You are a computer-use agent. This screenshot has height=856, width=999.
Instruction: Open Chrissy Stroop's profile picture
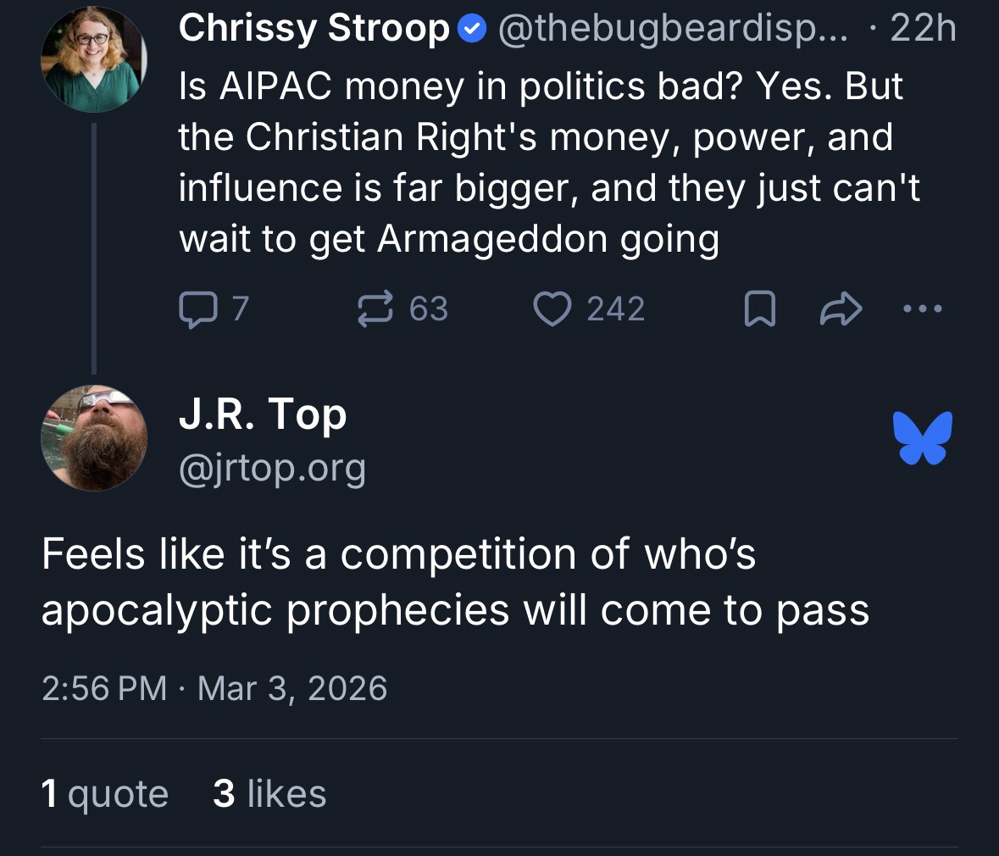coord(94,60)
